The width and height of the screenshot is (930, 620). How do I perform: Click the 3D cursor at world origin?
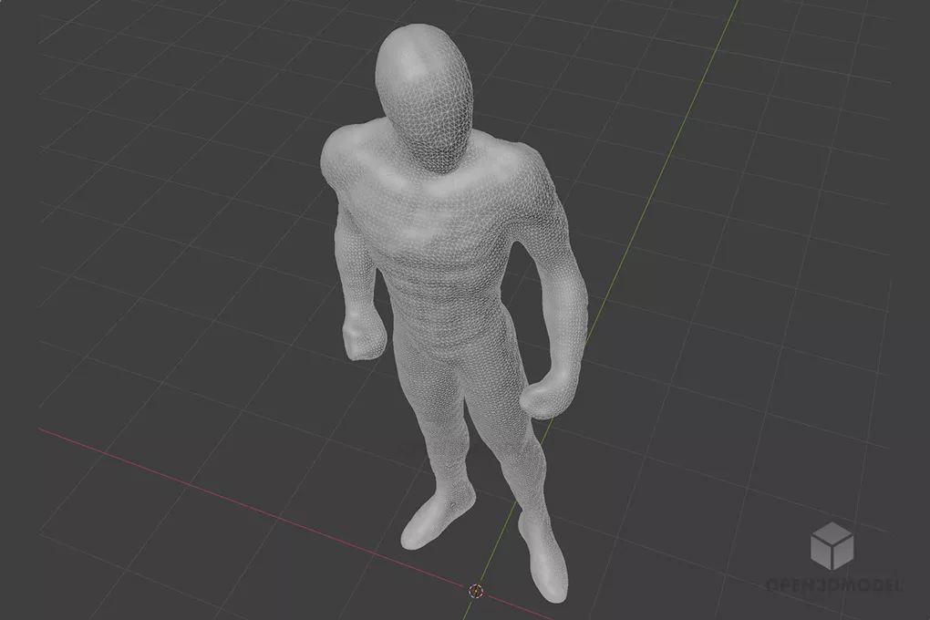tap(476, 590)
